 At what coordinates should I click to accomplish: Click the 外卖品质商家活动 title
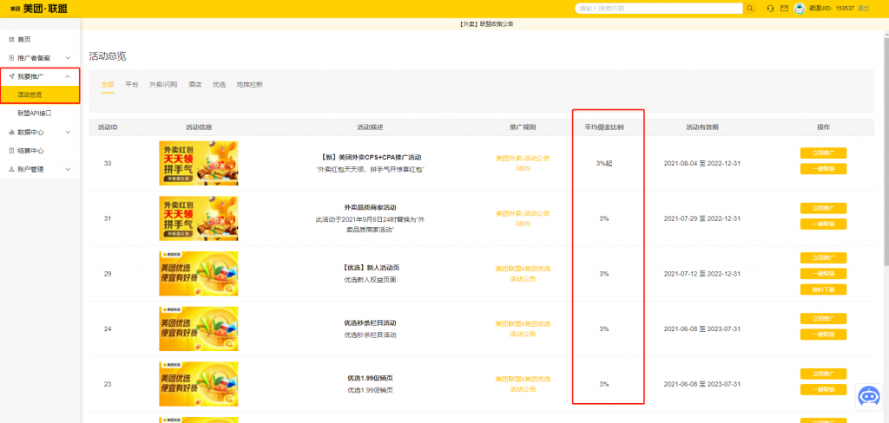[x=370, y=207]
